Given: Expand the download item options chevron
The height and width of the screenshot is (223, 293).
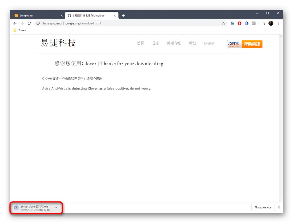Looking at the screenshot, I should pyautogui.click(x=56, y=208).
